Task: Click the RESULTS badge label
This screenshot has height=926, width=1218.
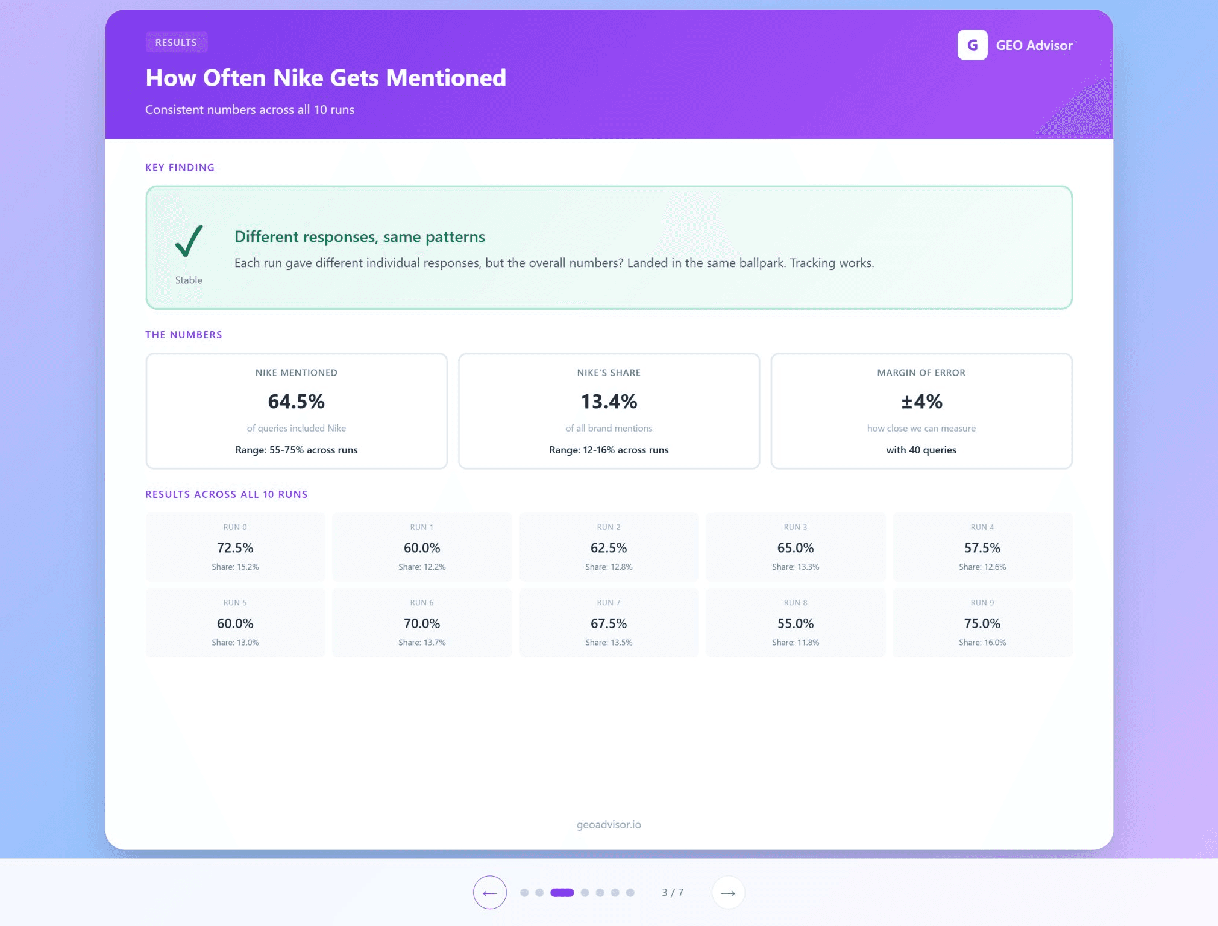Action: coord(176,42)
